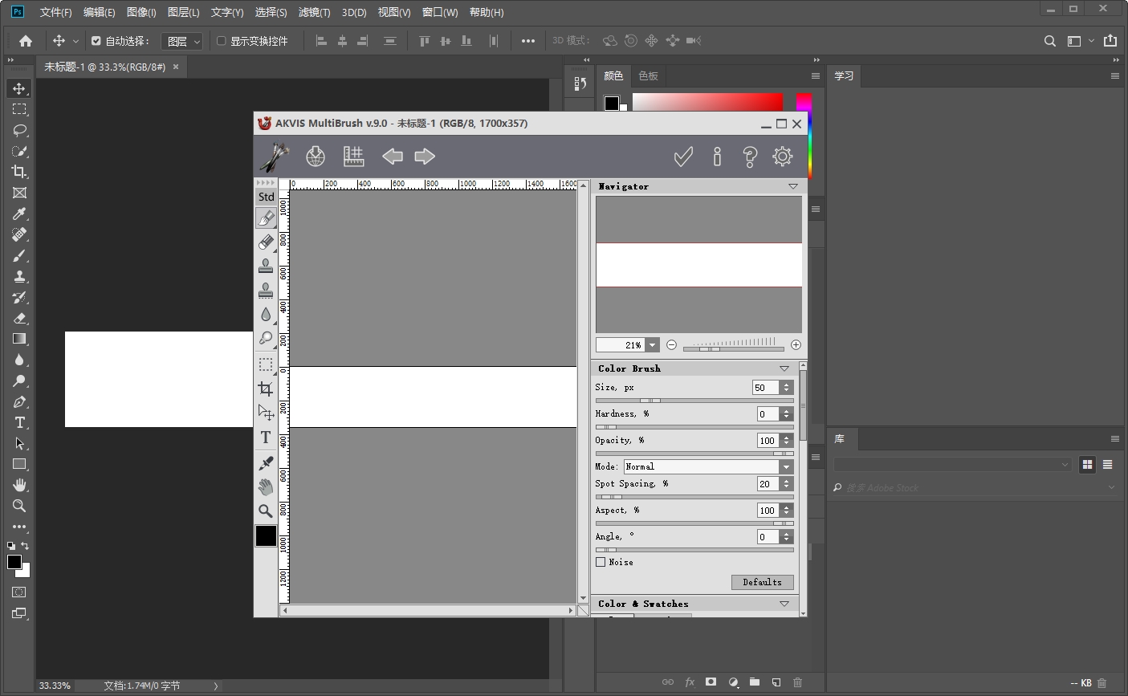
Task: Collapse the Color & Swatches panel
Action: 784,604
